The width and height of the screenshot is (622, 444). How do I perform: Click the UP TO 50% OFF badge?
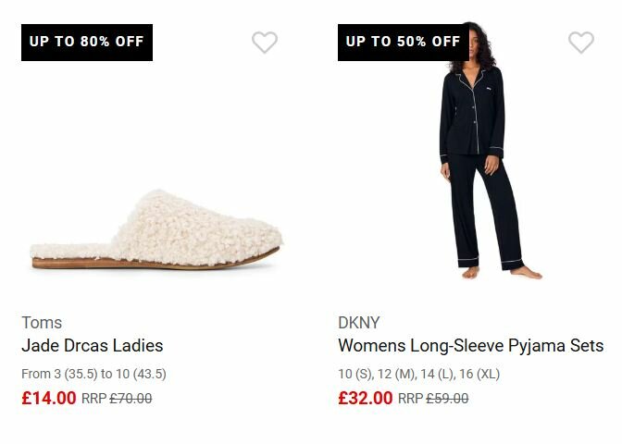pos(403,42)
